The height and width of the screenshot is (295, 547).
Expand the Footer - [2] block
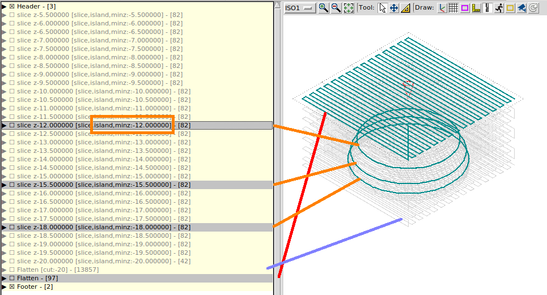[4, 287]
